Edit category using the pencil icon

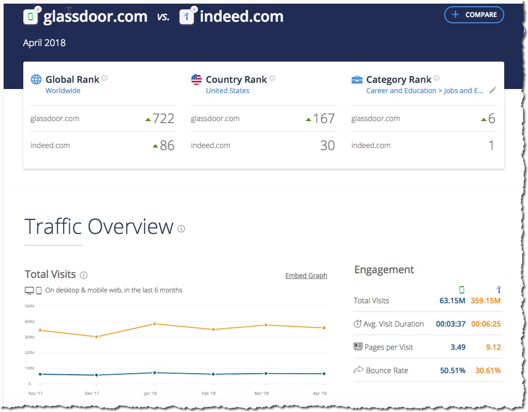[x=493, y=91]
